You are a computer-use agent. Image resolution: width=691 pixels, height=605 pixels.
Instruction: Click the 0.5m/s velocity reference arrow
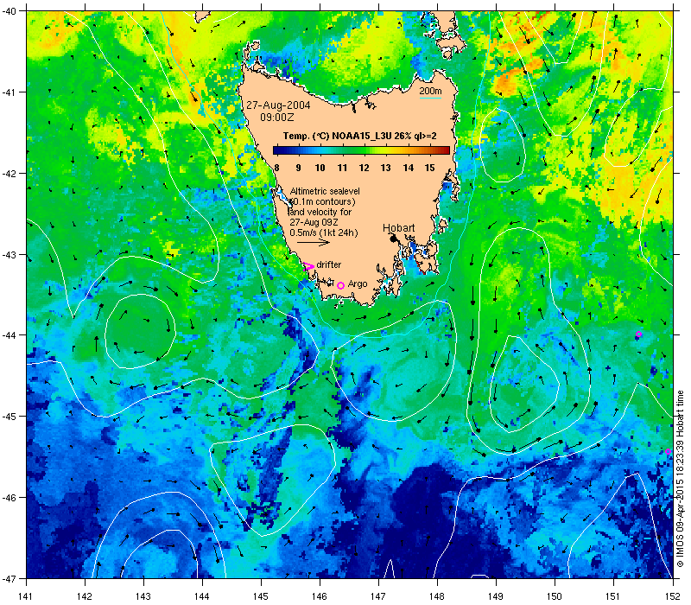point(314,242)
